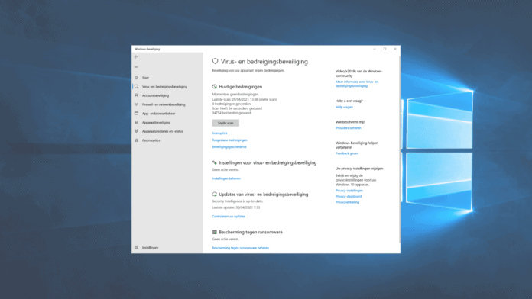Open Privacy-dashboard link
The image size is (532, 299).
[349, 196]
